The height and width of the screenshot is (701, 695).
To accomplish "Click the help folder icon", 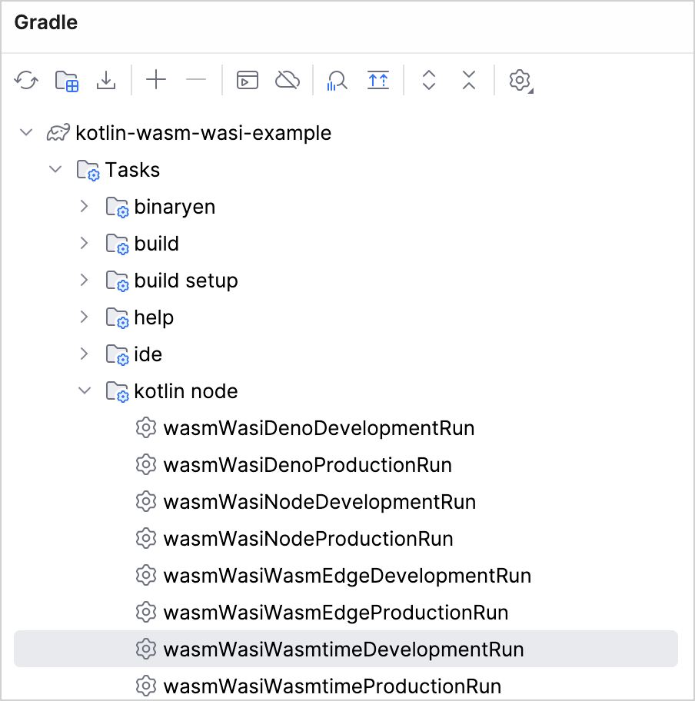I will click(117, 318).
